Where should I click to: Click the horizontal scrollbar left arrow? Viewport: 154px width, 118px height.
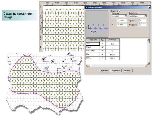(x=87, y=65)
